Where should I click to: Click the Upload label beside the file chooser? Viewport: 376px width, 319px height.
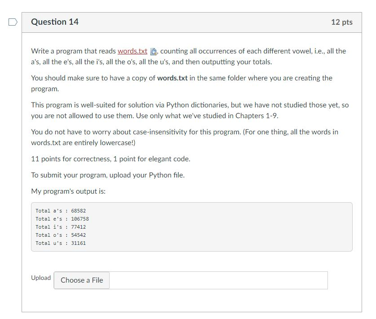[x=41, y=278]
